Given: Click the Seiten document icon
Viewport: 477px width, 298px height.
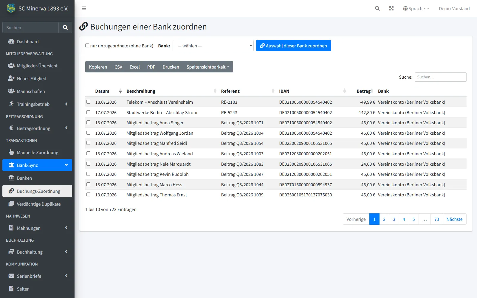Looking at the screenshot, I should tap(11, 289).
